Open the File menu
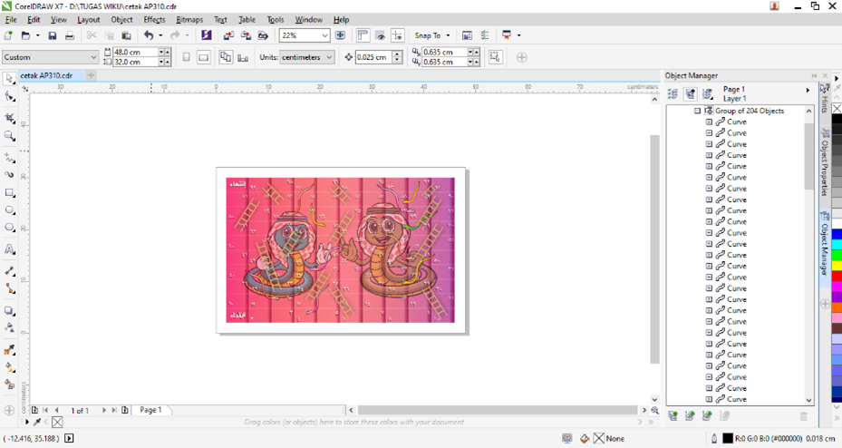842x448 pixels. pos(11,19)
